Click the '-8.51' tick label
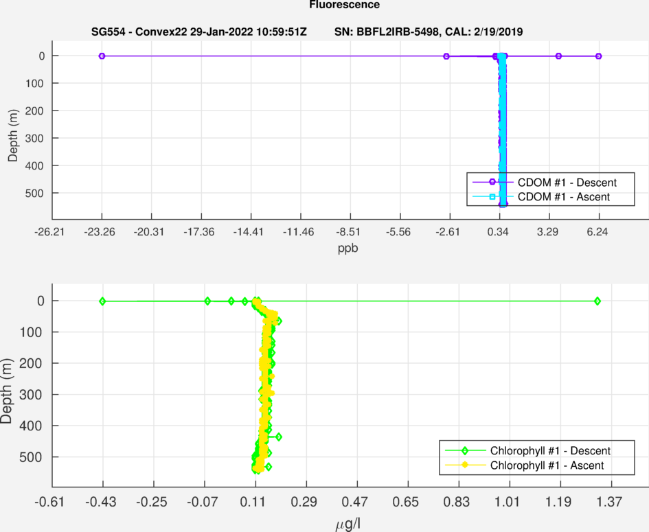This screenshot has height=532, width=649. pos(348,231)
